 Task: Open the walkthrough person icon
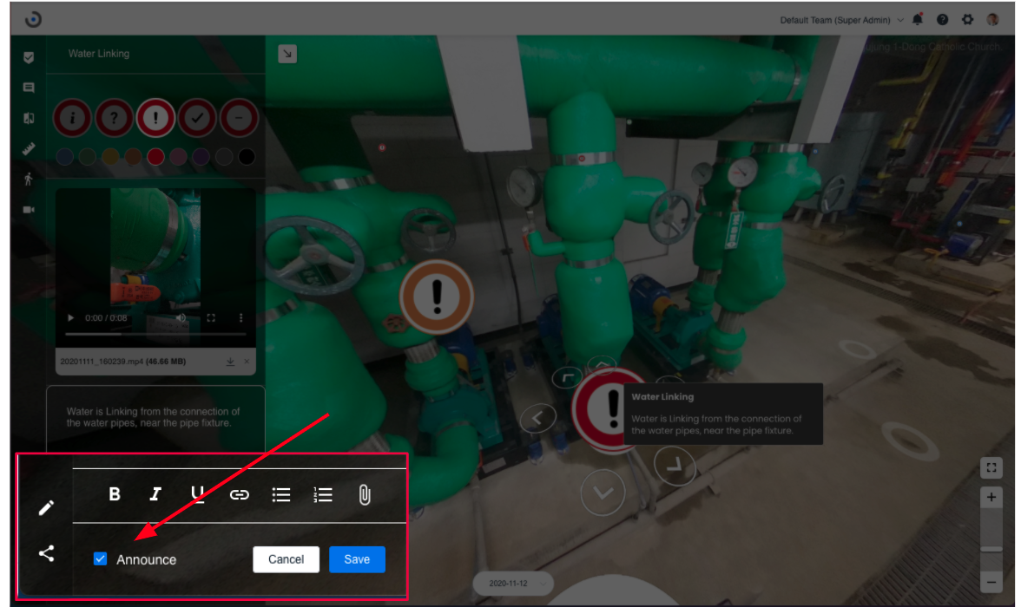29,179
